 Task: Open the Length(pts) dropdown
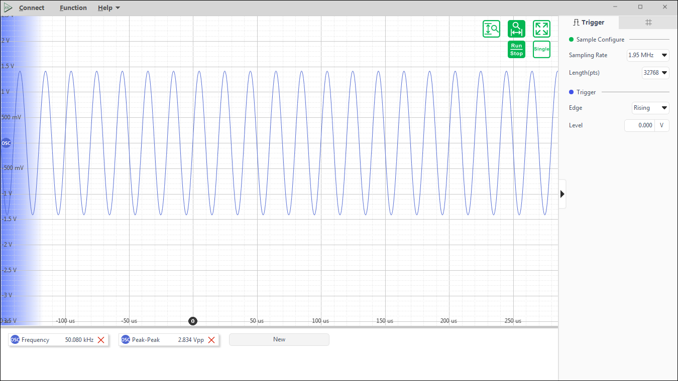[x=655, y=73]
